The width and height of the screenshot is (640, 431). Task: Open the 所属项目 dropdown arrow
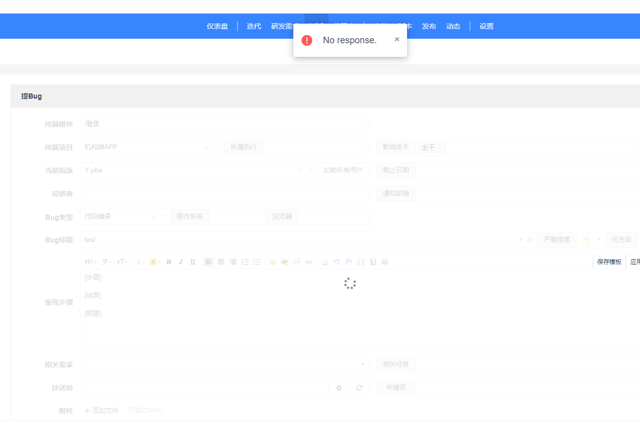218,147
